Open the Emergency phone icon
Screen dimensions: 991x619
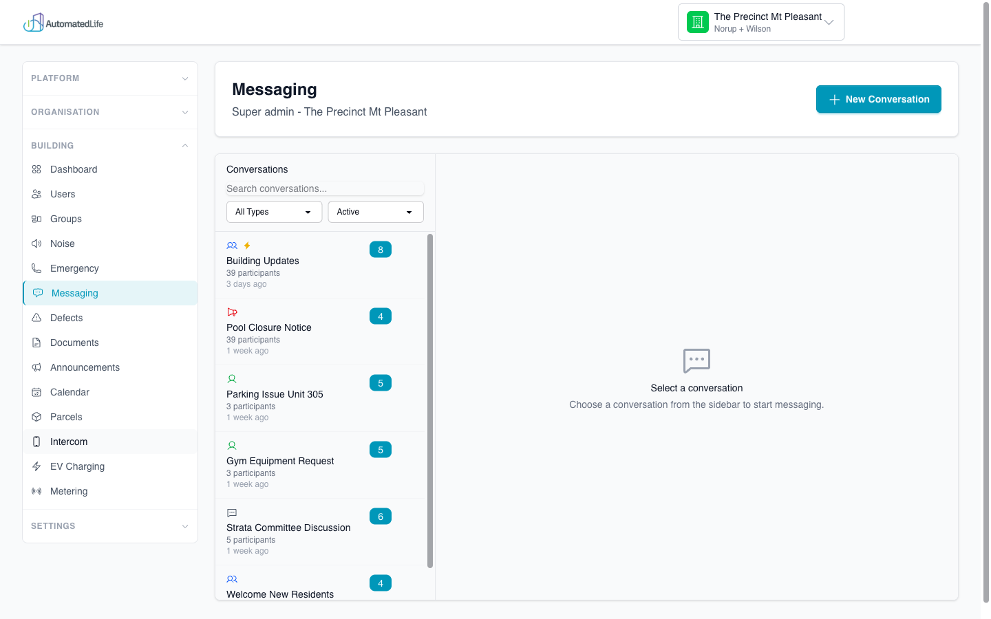37,268
